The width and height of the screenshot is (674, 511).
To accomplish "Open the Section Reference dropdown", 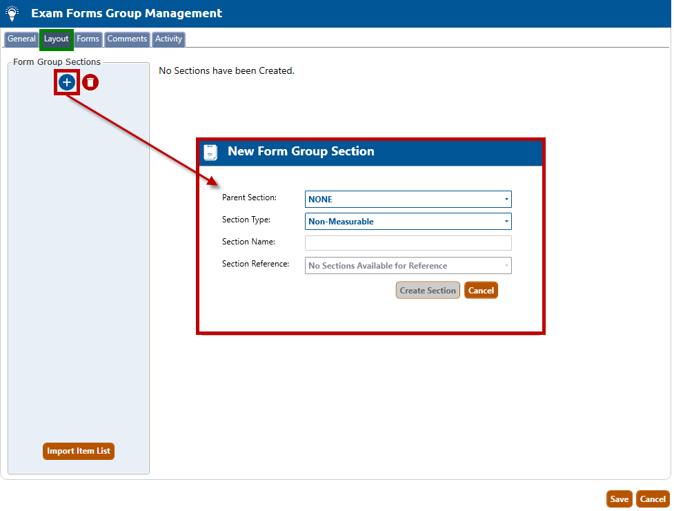I will tap(408, 266).
